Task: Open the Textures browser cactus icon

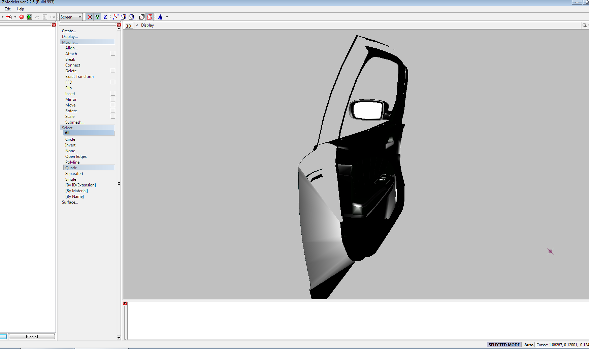Action: 30,17
